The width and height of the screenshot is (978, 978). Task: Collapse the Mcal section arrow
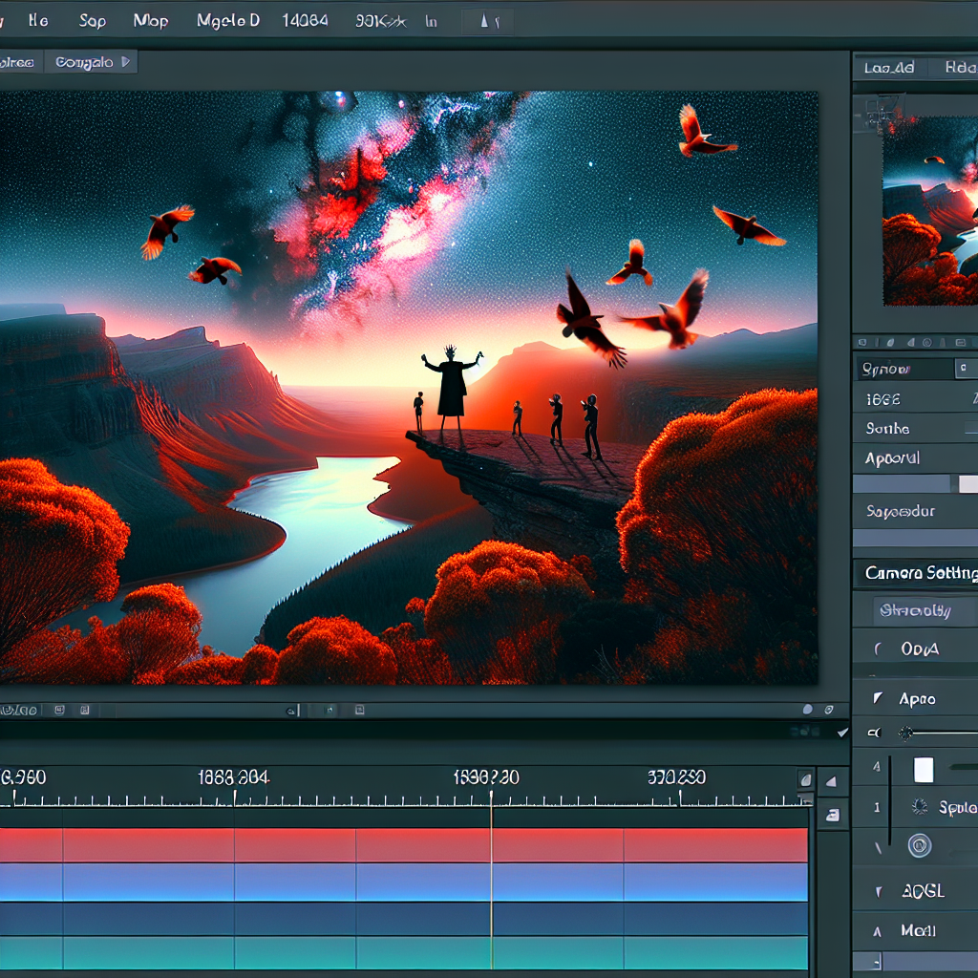[879, 930]
